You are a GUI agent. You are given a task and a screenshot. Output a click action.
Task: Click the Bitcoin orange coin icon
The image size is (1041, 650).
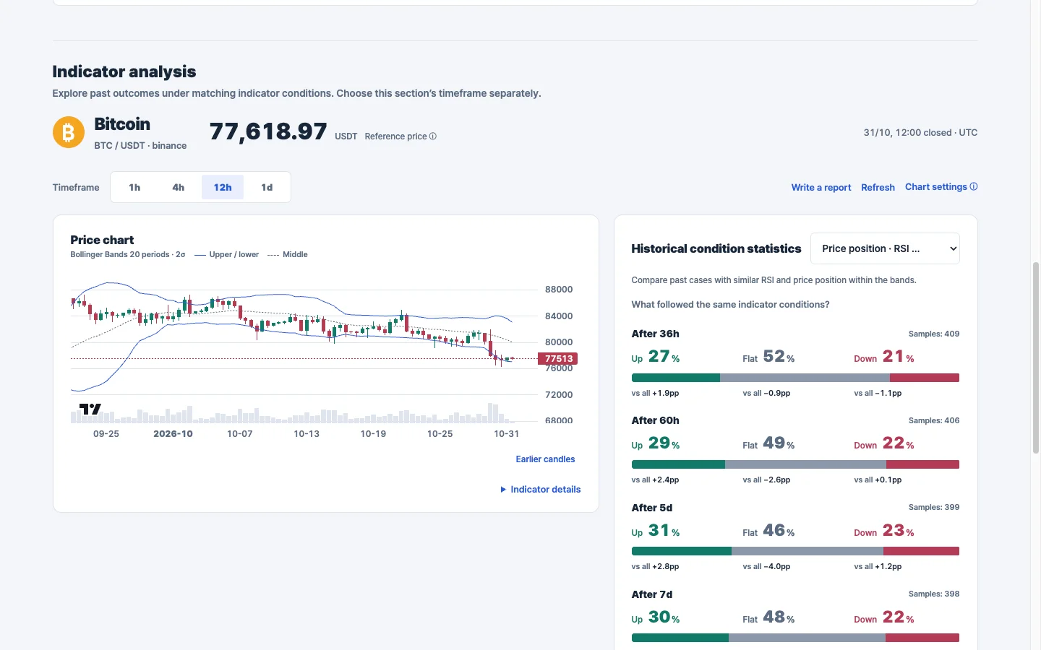[69, 132]
